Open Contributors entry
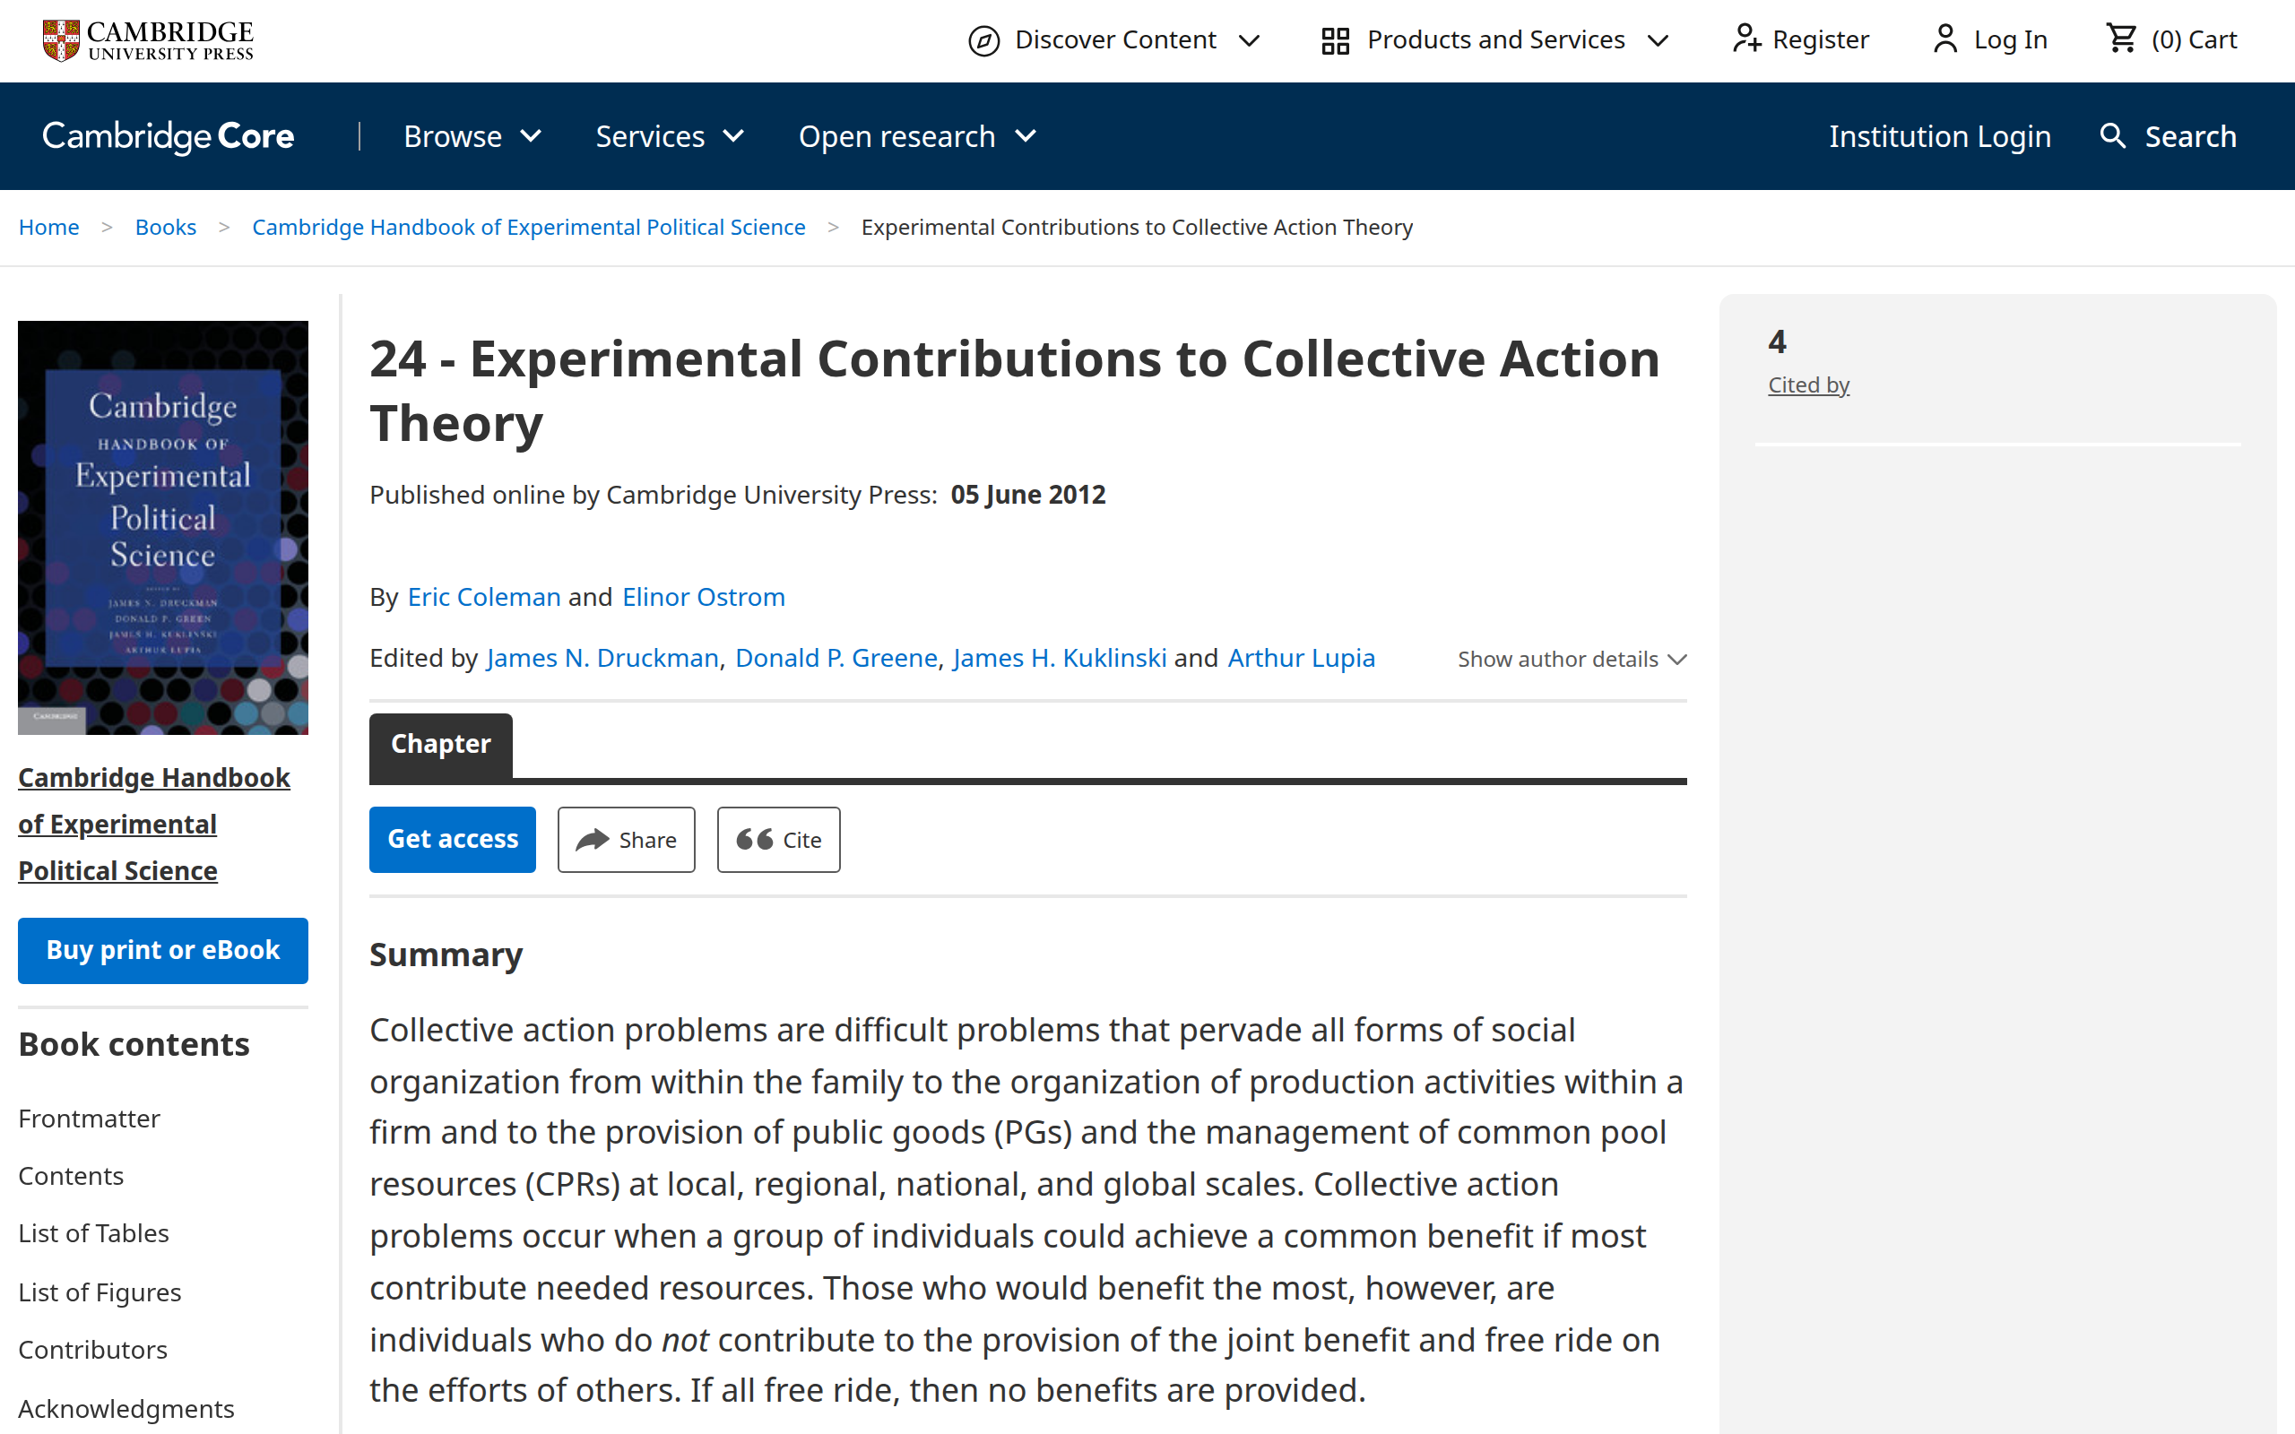This screenshot has width=2295, height=1434. [x=93, y=1350]
